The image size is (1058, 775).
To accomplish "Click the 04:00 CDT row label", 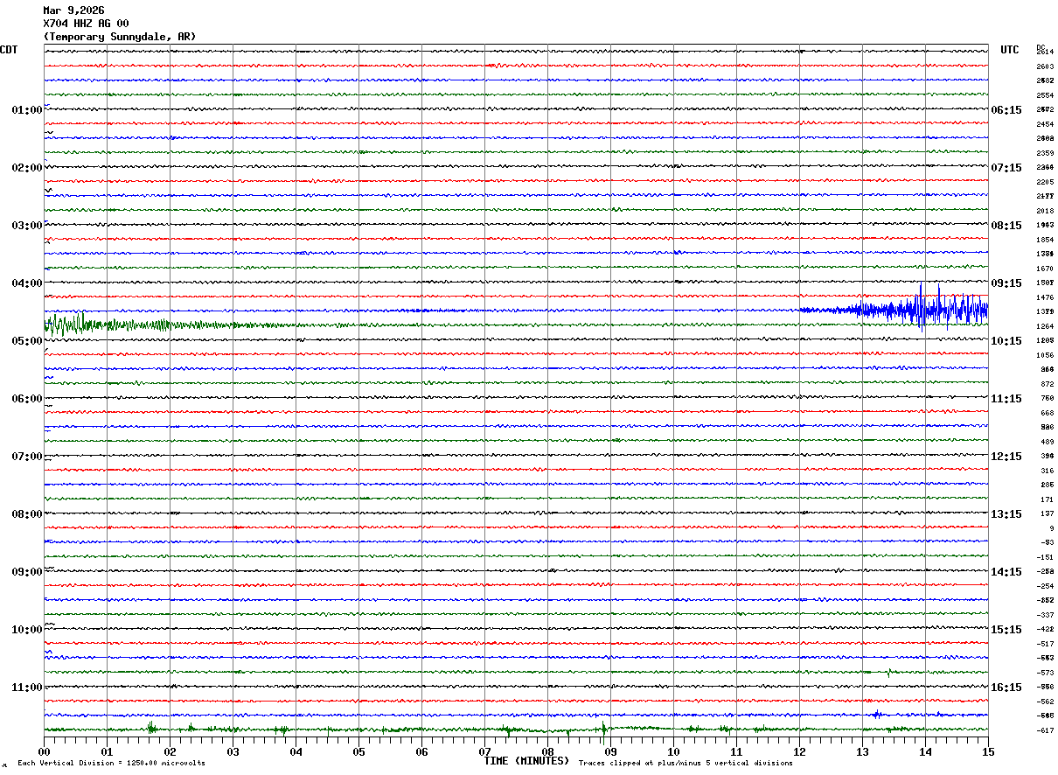I will (27, 283).
